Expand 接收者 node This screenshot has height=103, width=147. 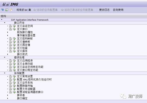coord(8,95)
